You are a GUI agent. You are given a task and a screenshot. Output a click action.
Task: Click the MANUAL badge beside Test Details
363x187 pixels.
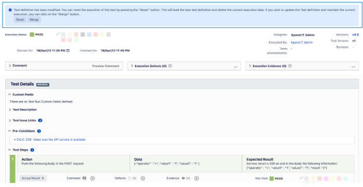point(43,84)
